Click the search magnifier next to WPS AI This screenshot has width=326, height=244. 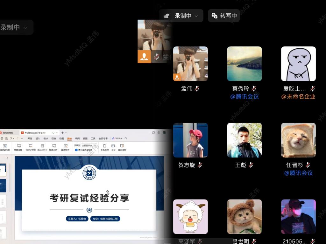126,139
